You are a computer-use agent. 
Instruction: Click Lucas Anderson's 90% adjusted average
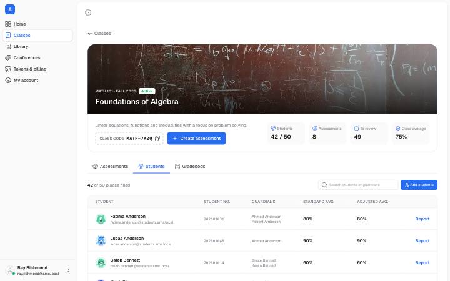point(362,241)
